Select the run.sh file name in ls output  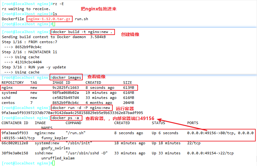[x=81, y=19]
